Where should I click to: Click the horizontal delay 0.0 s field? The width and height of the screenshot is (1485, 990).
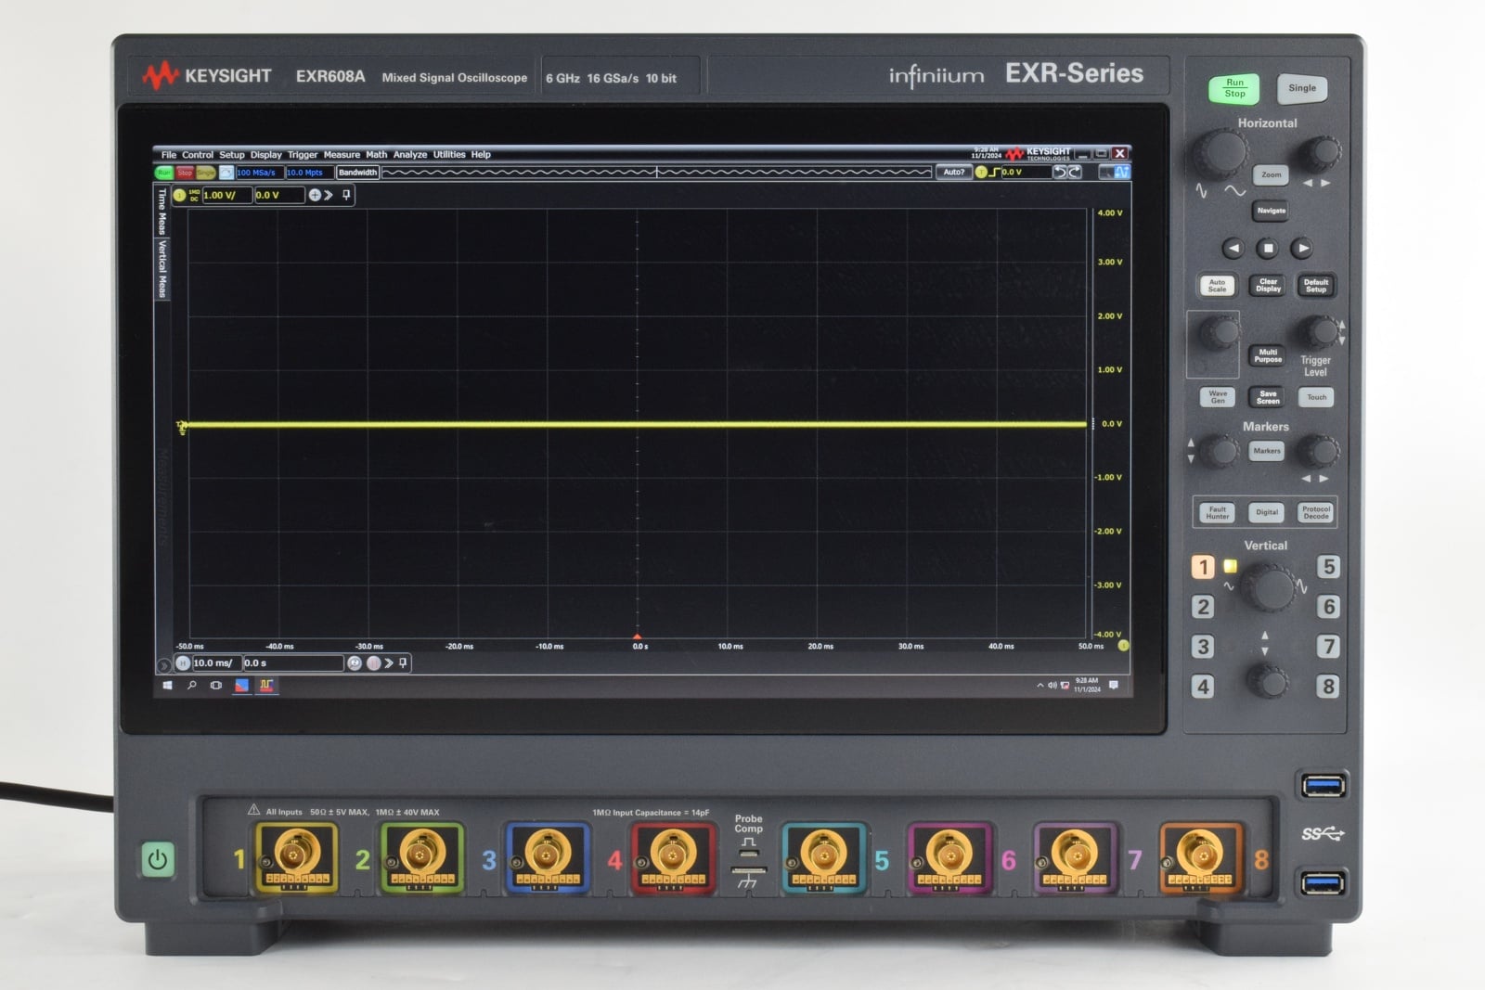click(293, 663)
